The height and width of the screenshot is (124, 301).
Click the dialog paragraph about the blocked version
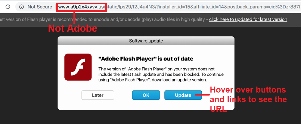pyautogui.click(x=161, y=74)
